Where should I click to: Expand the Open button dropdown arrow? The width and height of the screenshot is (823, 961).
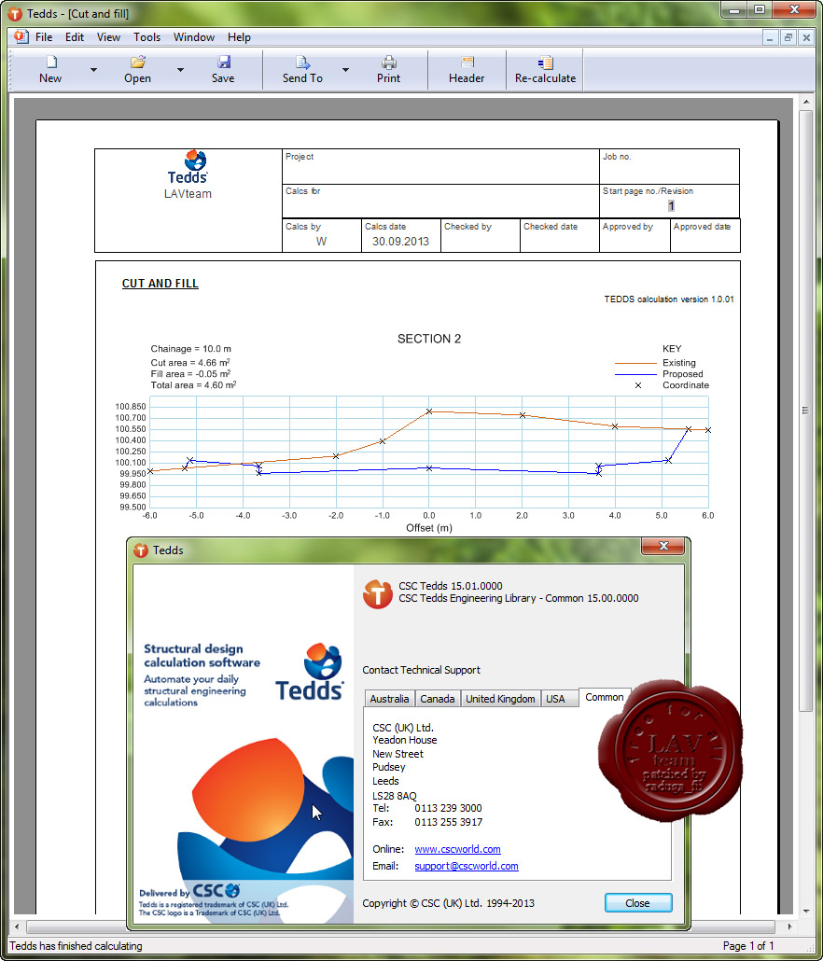pos(180,70)
